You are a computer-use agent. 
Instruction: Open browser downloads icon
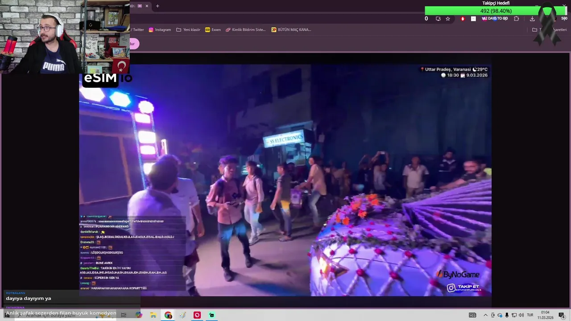point(532,19)
